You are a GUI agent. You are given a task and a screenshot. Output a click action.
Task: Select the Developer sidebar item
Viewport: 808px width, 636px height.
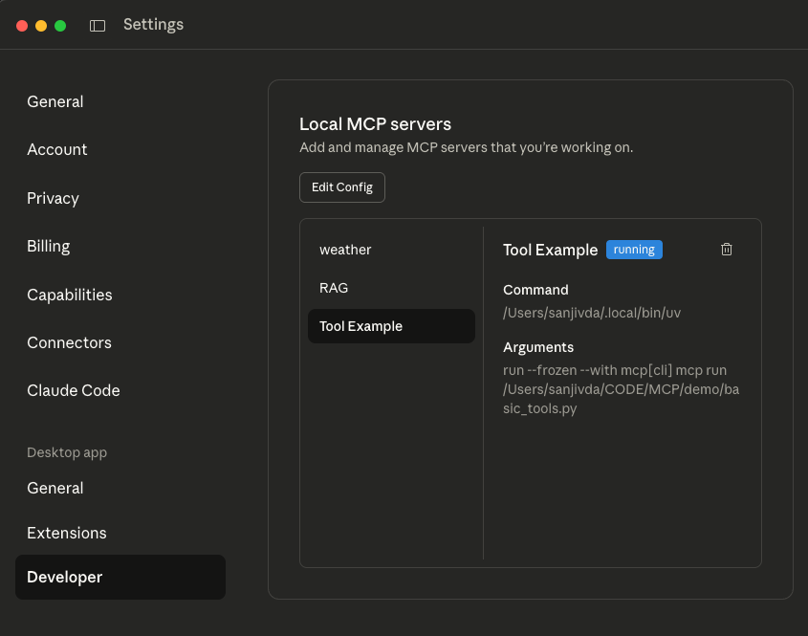point(120,578)
